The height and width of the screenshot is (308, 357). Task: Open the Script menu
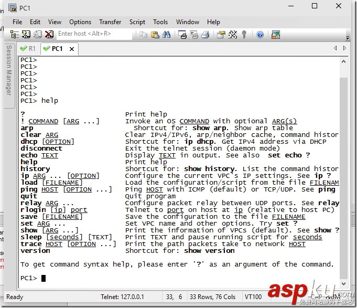(137, 22)
